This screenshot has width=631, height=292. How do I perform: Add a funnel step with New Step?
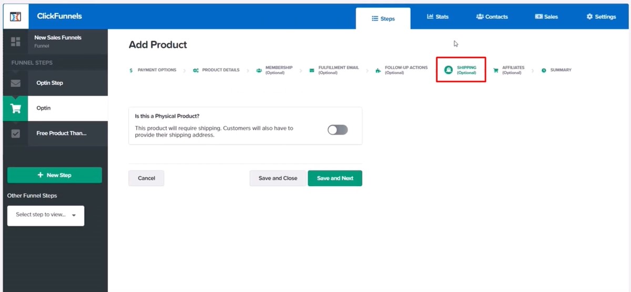54,175
